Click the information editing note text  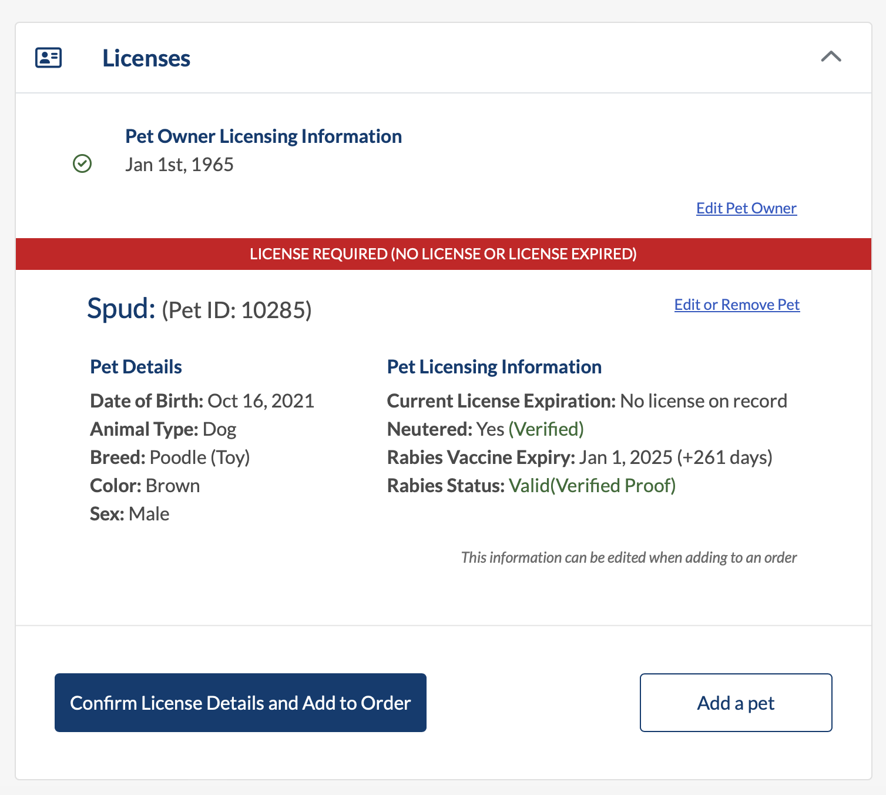click(x=629, y=557)
